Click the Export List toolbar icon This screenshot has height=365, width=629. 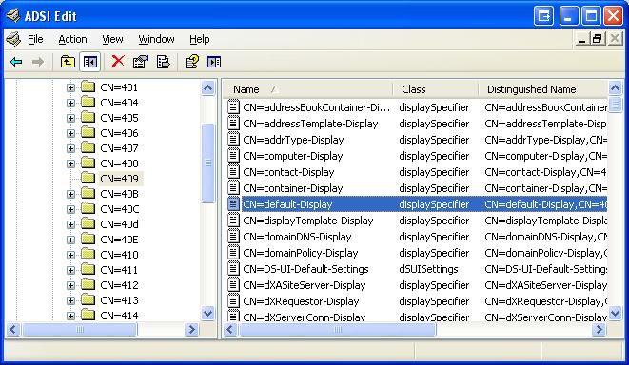coord(164,62)
